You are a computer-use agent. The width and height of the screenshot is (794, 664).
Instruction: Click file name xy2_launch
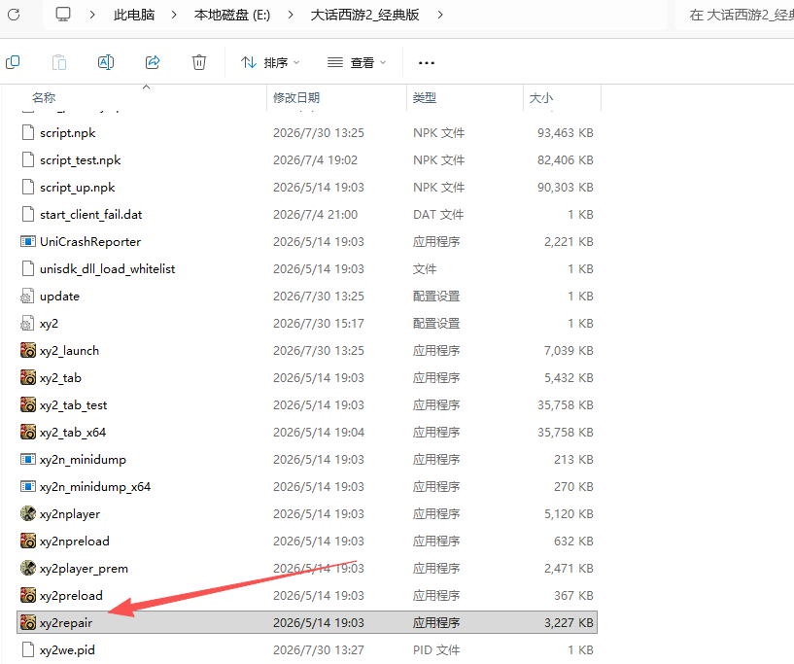pyautogui.click(x=69, y=351)
